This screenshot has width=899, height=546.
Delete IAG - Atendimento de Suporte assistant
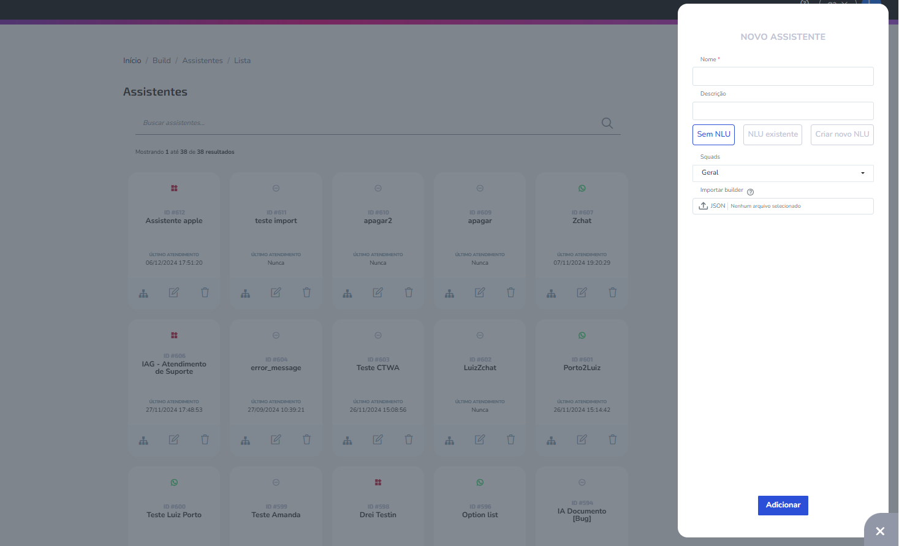tap(205, 440)
